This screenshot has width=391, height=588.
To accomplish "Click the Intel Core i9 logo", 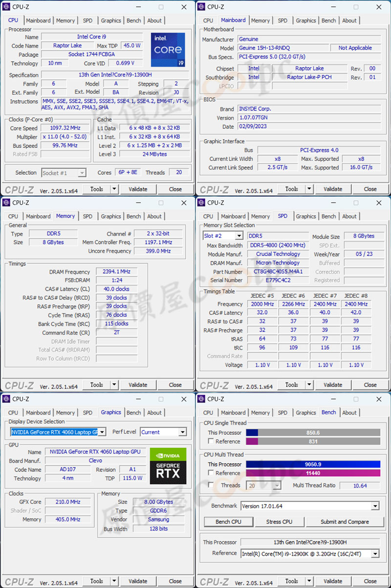I will pos(168,49).
